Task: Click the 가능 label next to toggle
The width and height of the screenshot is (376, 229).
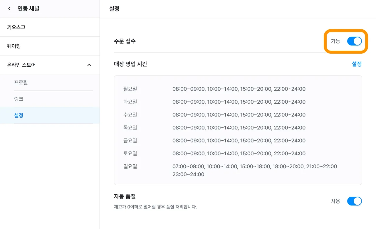Action: [335, 41]
